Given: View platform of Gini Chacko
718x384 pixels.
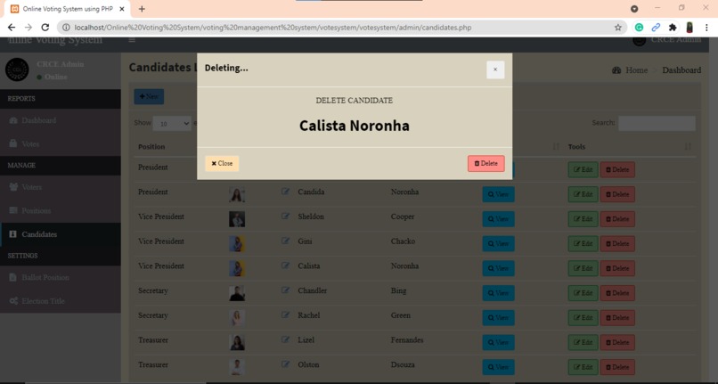Looking at the screenshot, I should pos(498,244).
